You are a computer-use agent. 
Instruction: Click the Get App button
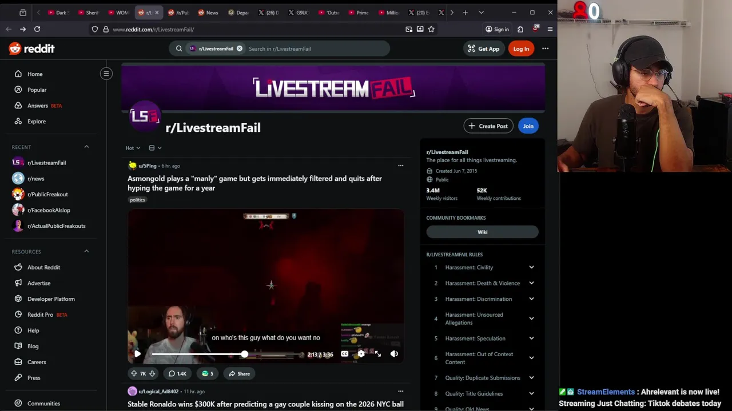(x=483, y=49)
